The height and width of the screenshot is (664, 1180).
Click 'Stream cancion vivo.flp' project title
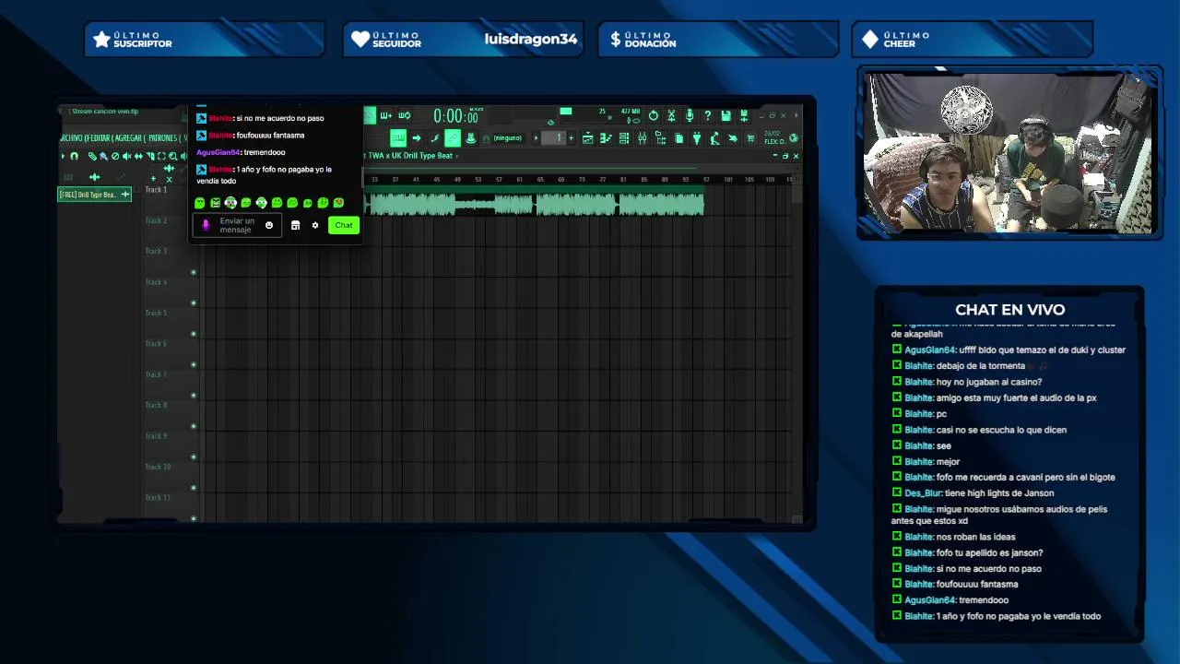104,112
